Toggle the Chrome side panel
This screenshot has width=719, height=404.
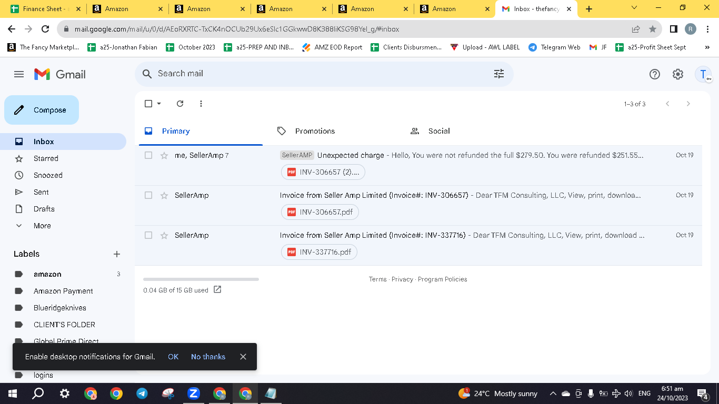(x=673, y=29)
